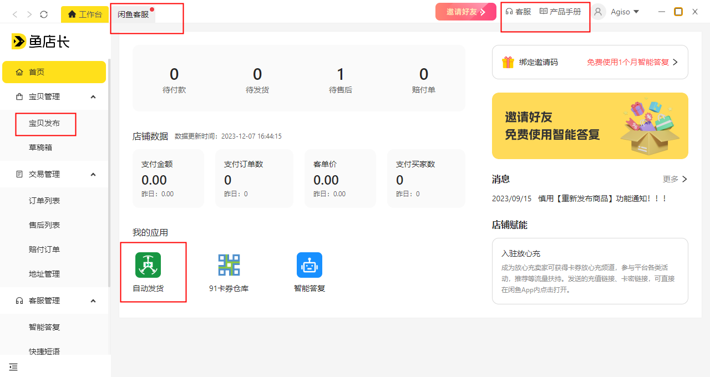The image size is (710, 377).
Task: Open 草稿箱 in sidebar
Action: coord(40,147)
